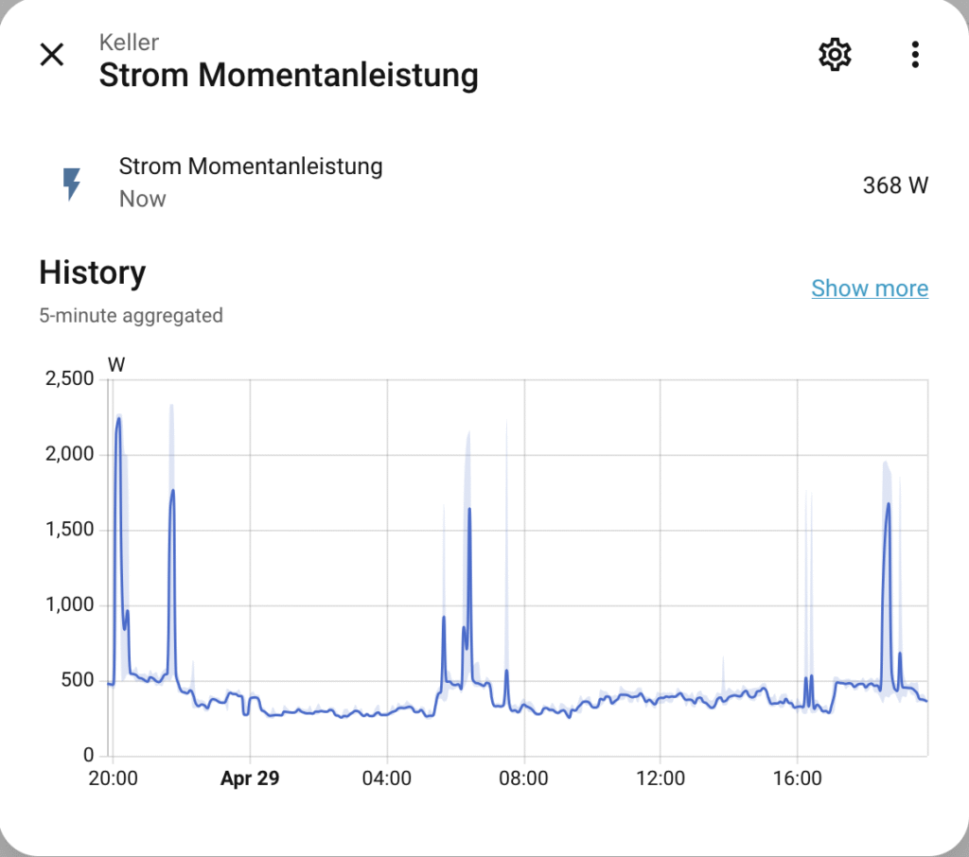Click the first power peak after 20:00
This screenshot has width=969, height=857.
[119, 418]
